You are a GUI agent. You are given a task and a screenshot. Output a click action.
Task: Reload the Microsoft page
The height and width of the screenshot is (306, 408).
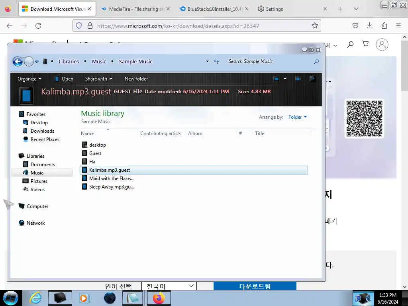(38, 26)
